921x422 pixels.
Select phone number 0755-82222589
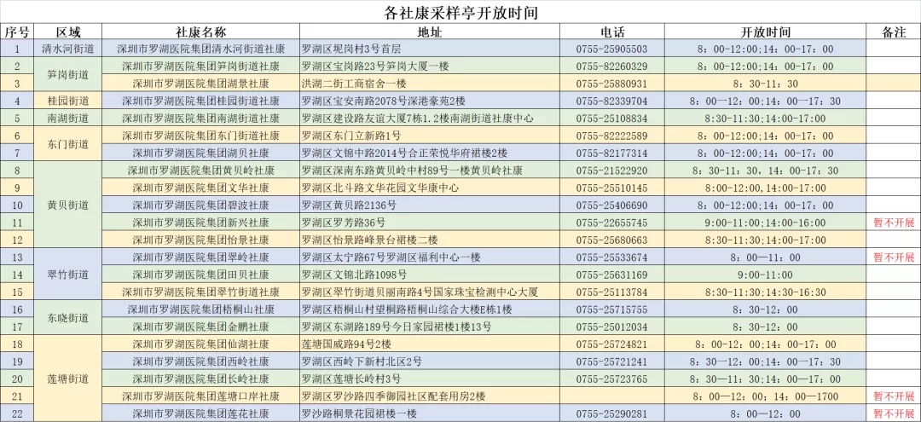612,136
